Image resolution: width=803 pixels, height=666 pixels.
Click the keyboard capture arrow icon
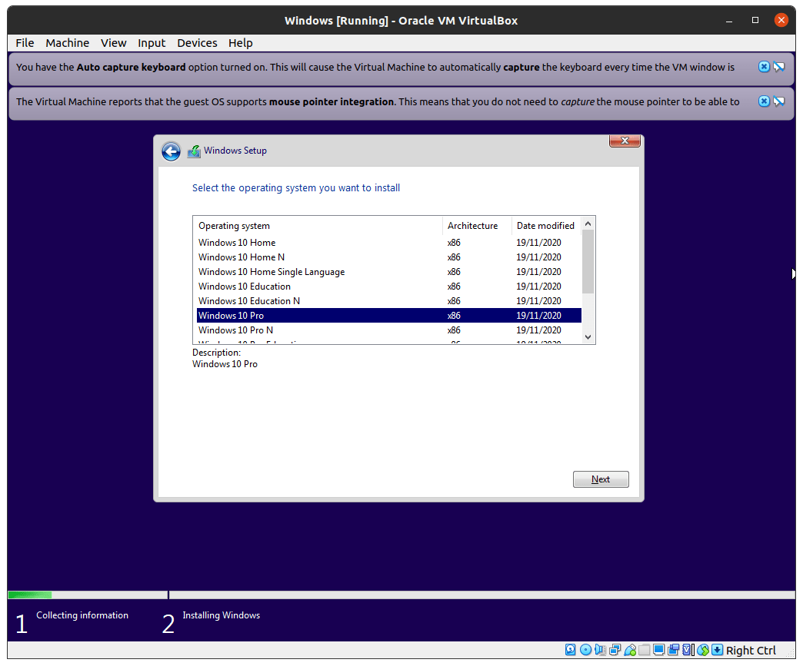pos(717,650)
